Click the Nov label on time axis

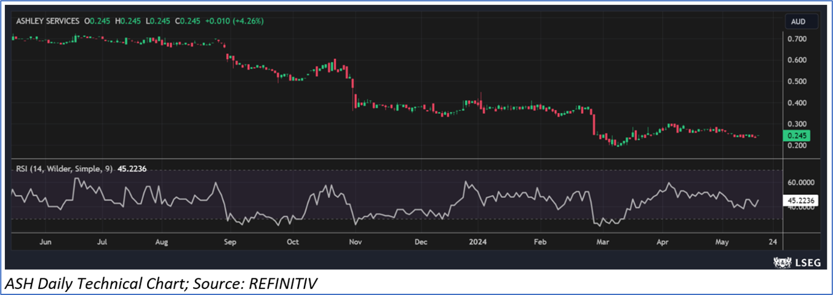click(x=356, y=242)
